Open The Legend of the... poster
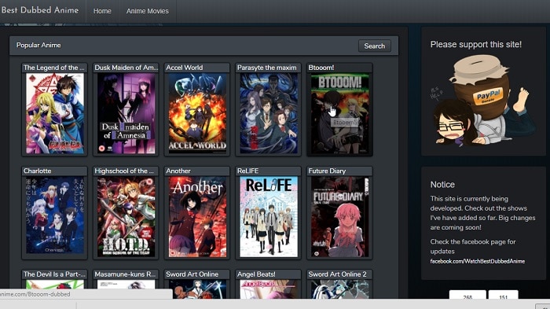The image size is (550, 309). pyautogui.click(x=55, y=113)
